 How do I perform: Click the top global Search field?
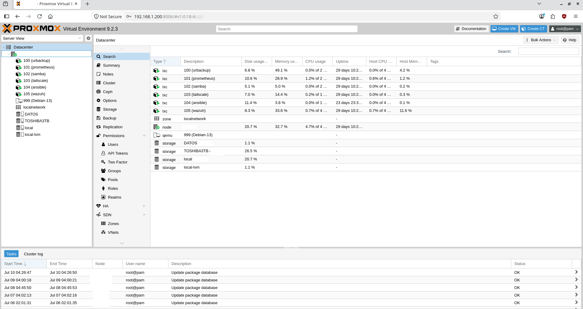(287, 29)
